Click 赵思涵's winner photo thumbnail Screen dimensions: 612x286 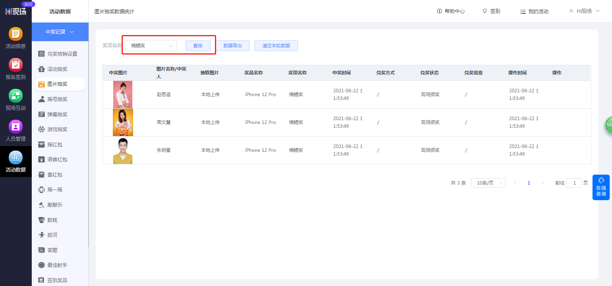tap(123, 95)
